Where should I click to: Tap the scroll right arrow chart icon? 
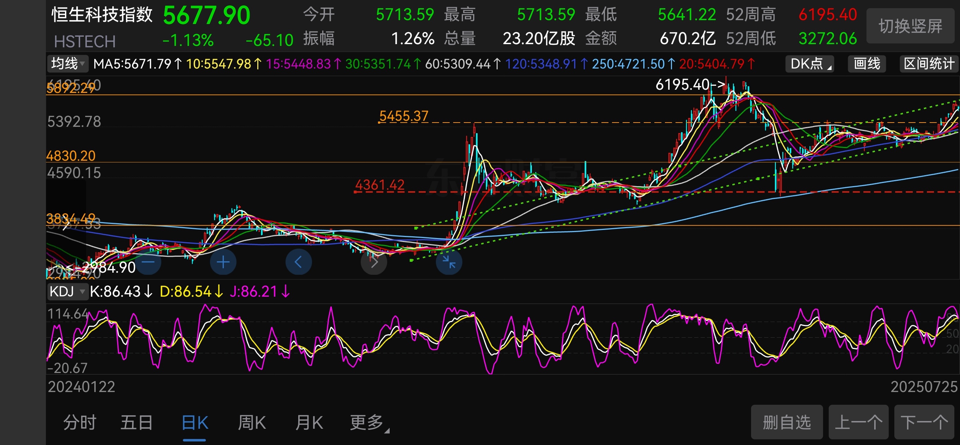click(374, 262)
